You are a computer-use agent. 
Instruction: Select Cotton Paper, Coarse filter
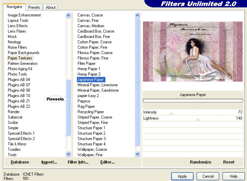tap(95, 42)
